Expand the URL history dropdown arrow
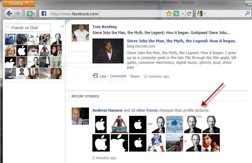252x163 pixels. [x=183, y=14]
